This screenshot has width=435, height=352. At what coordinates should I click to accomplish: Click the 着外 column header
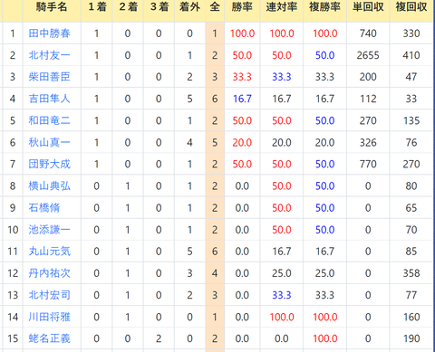189,6
